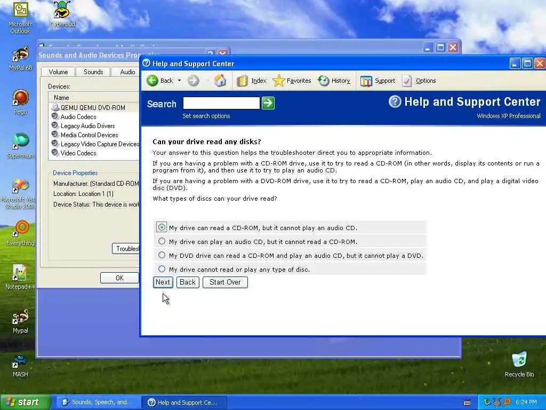Open Notepad++ desktop icon
This screenshot has width=546, height=410.
20,277
